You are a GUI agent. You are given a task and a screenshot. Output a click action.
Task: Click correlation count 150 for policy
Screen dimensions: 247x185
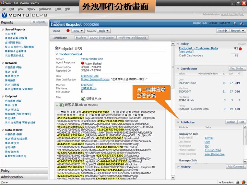[237, 109]
